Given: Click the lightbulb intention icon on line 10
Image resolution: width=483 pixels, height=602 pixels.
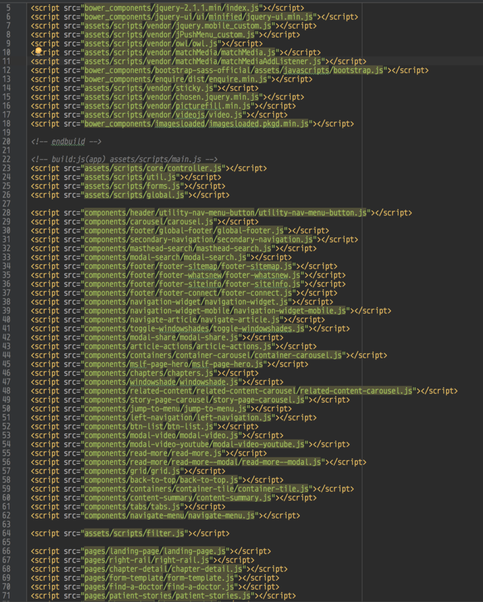Looking at the screenshot, I should click(x=38, y=51).
